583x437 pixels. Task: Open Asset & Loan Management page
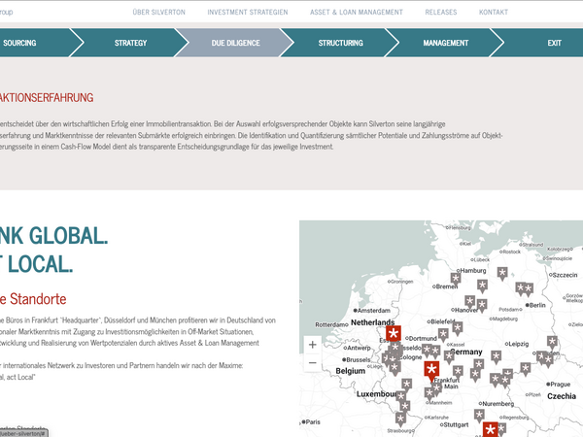[357, 12]
